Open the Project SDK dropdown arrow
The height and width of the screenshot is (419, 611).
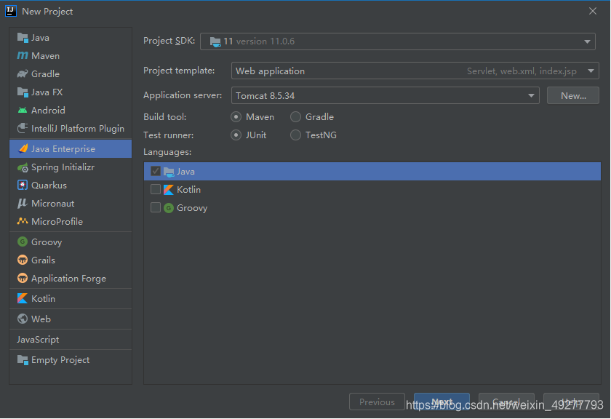tap(587, 41)
